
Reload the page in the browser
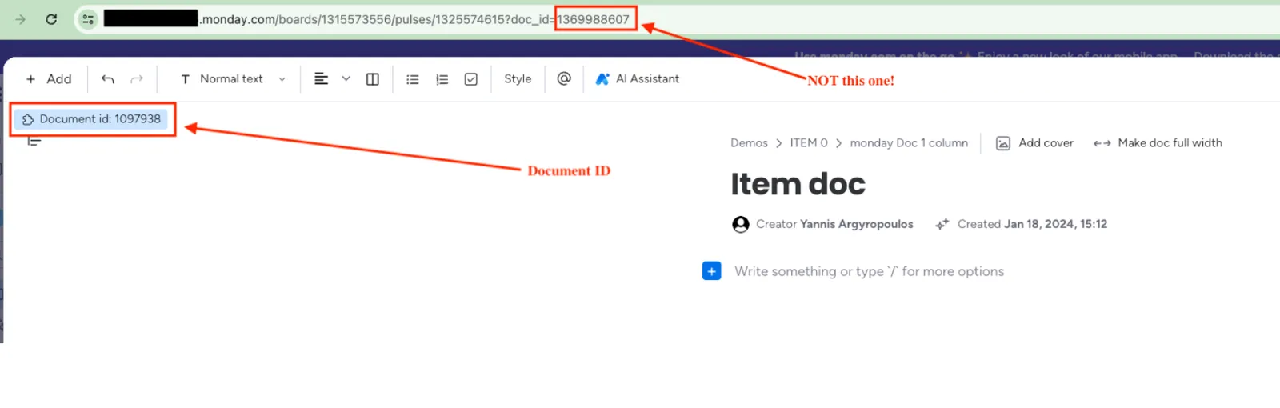[51, 19]
